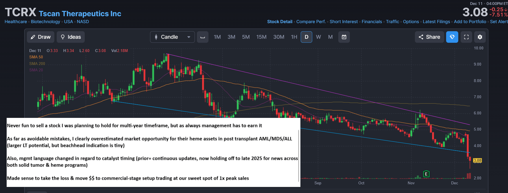Open Traffic link

[392, 22]
